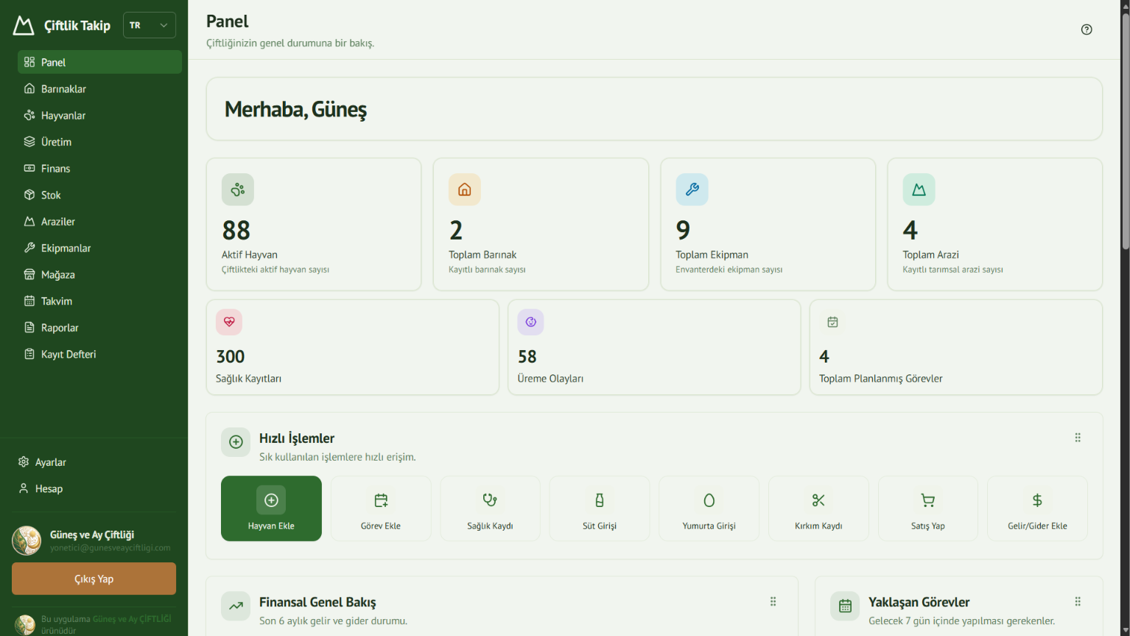Open the TR language dropdown
The height and width of the screenshot is (636, 1130).
pyautogui.click(x=150, y=25)
